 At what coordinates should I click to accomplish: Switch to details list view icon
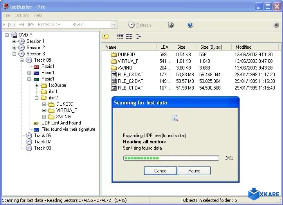(121, 36)
